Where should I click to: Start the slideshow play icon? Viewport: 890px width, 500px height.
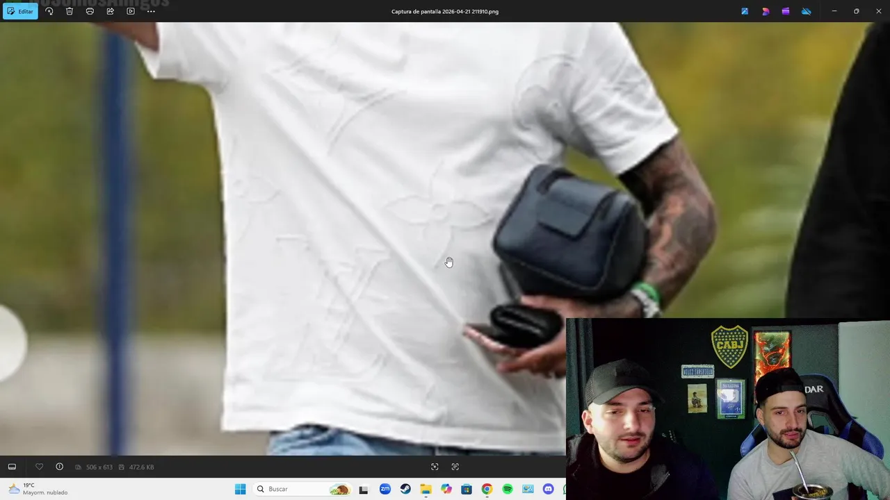click(x=131, y=11)
